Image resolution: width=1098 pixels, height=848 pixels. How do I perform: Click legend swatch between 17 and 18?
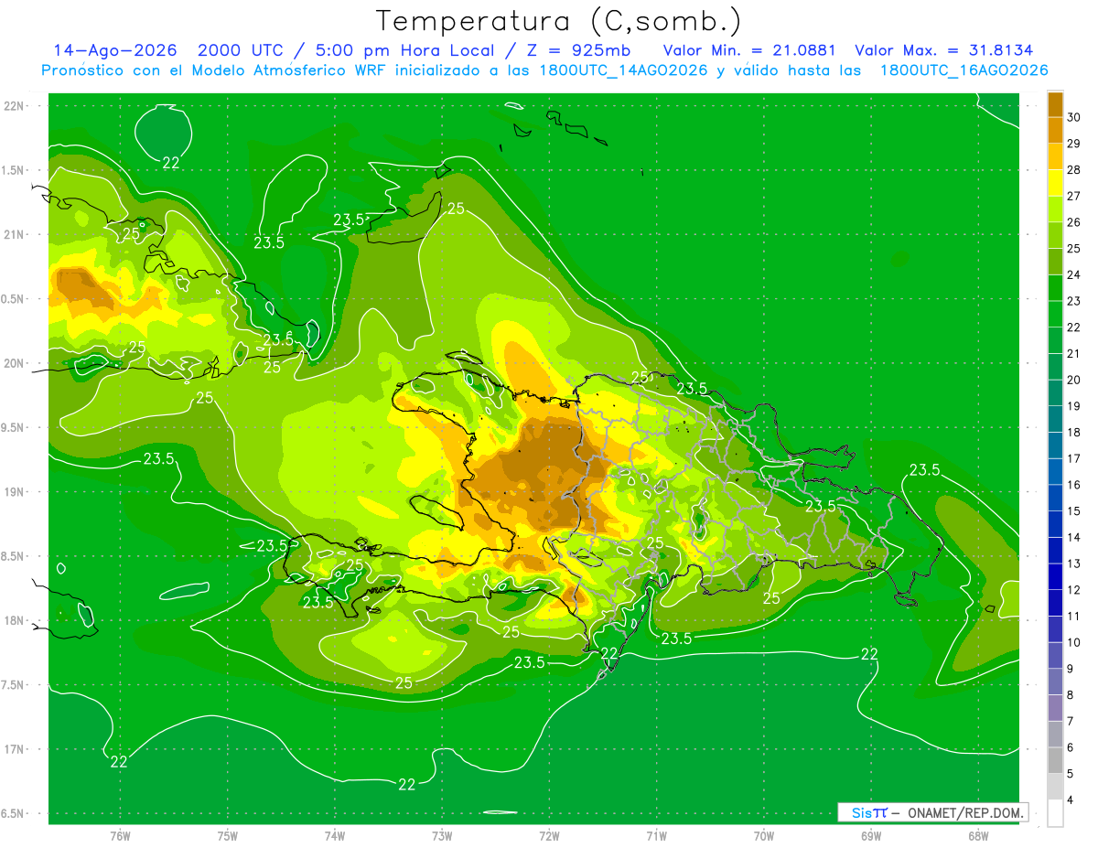click(1056, 445)
